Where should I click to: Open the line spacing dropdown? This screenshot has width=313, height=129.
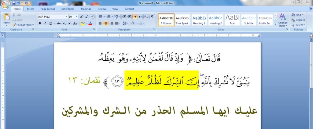pyautogui.click(x=125, y=23)
